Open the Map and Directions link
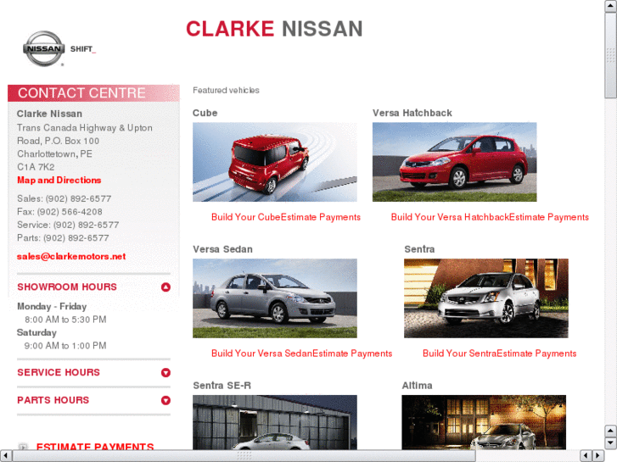 59,180
